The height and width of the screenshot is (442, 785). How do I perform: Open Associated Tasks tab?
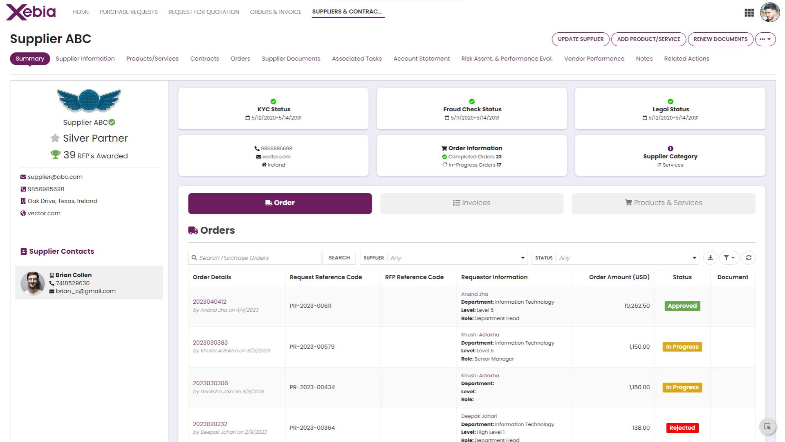(357, 59)
